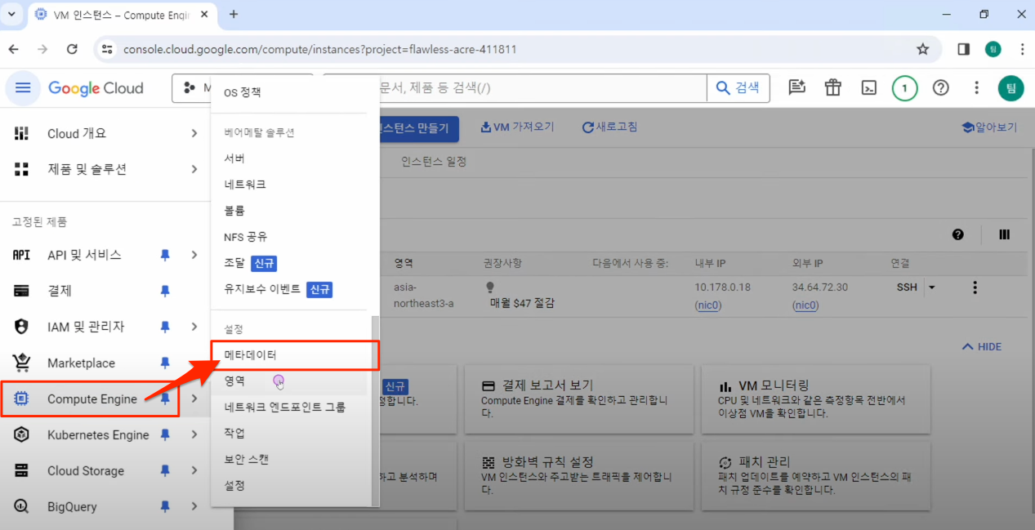This screenshot has width=1035, height=530.
Task: Click the 검색 search button
Action: click(x=738, y=88)
